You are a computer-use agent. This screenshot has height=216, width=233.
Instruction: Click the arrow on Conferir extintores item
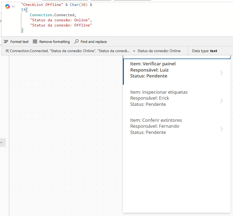click(x=221, y=129)
